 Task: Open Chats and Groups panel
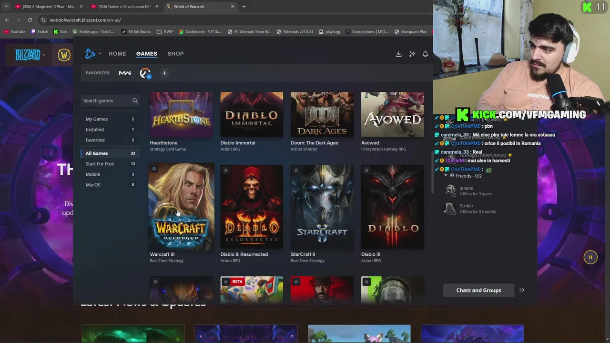(x=478, y=290)
